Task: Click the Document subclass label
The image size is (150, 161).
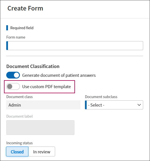Action: tap(101, 97)
